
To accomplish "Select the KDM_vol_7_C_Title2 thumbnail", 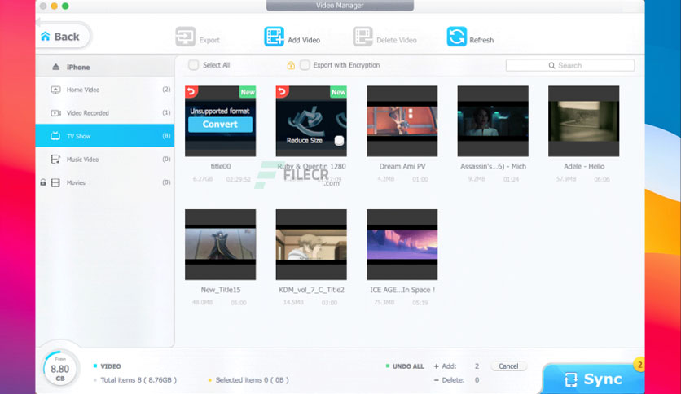I will click(x=311, y=245).
